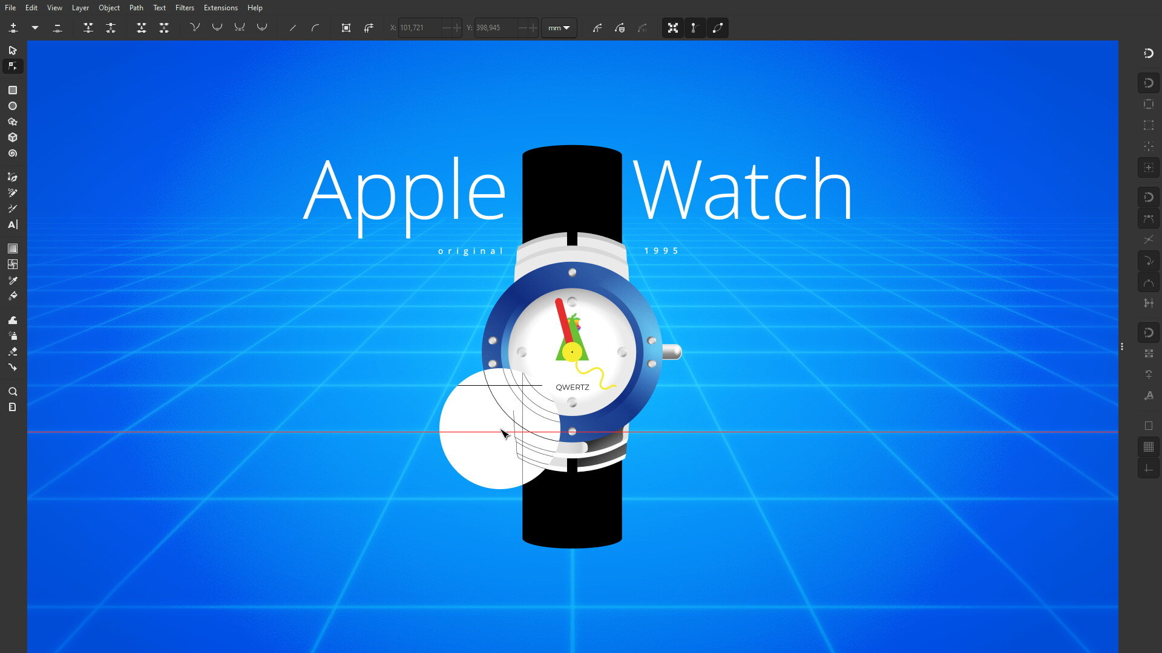Open the Extensions menu

pos(220,8)
